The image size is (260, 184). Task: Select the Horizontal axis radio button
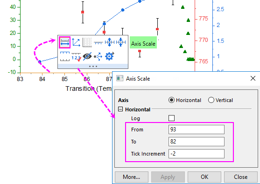pyautogui.click(x=171, y=100)
